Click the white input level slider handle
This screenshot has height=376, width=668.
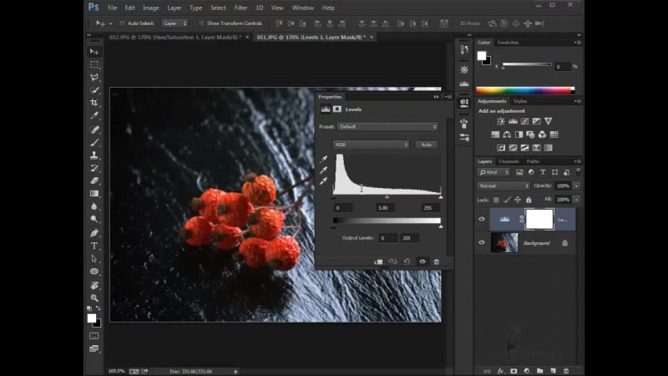(440, 197)
